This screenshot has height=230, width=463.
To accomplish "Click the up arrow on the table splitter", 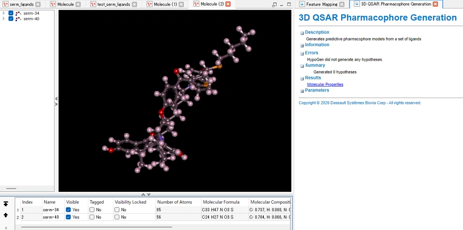I will pos(143,195).
